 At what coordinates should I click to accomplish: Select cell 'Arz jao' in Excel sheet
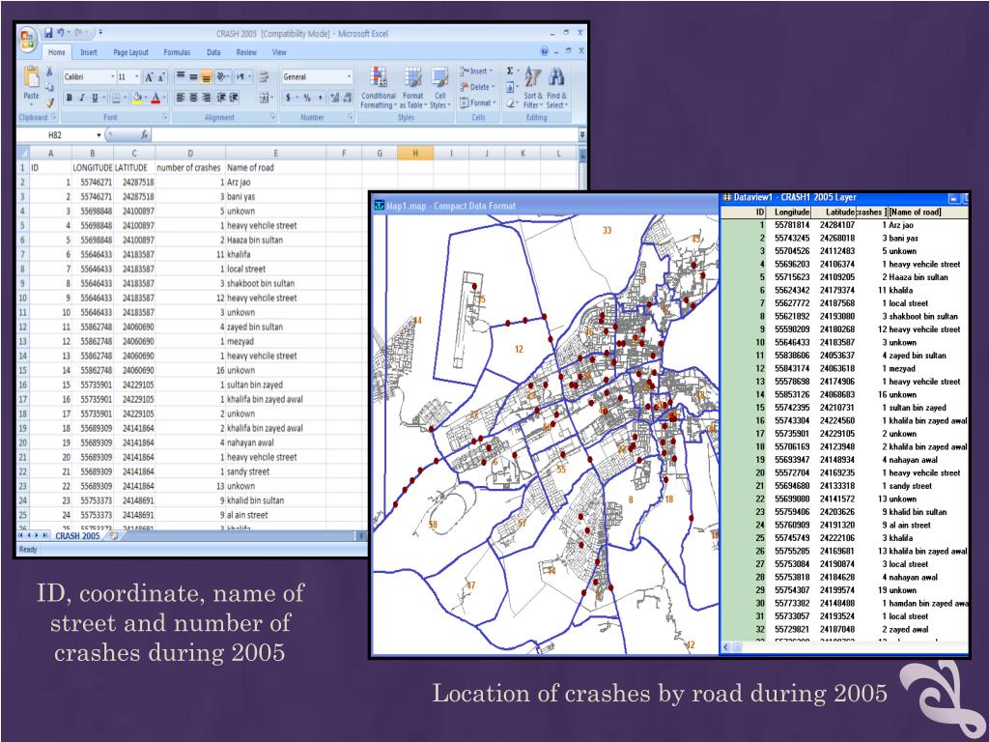click(275, 183)
